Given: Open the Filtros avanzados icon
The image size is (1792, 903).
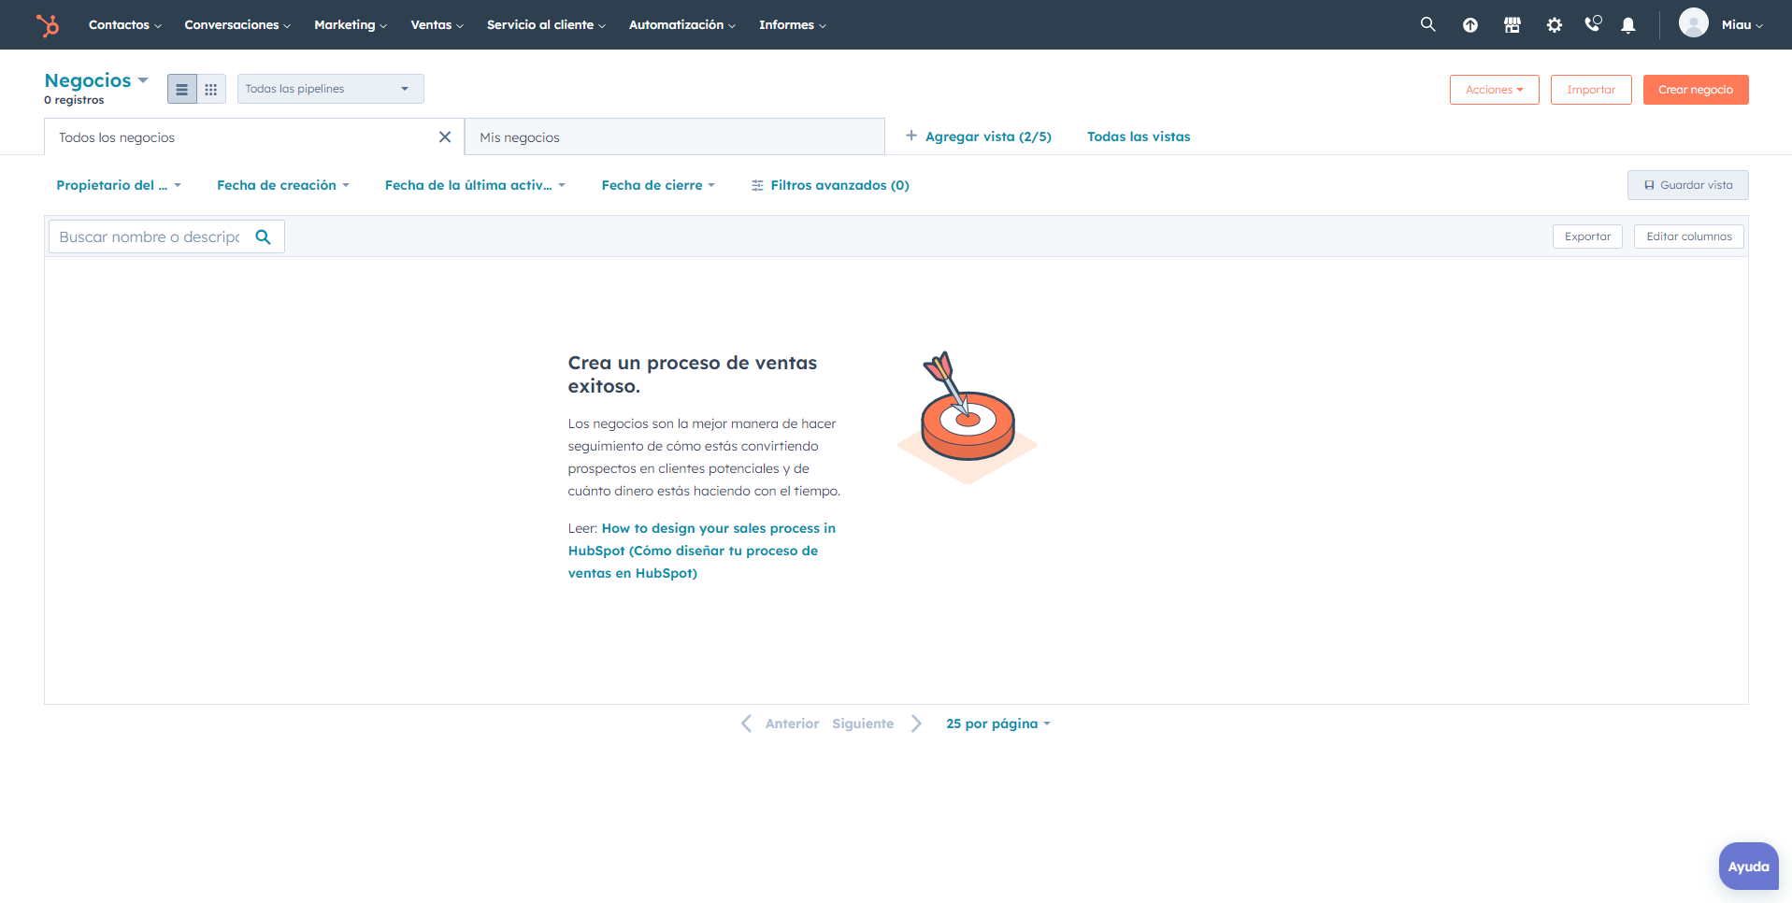Looking at the screenshot, I should [x=757, y=185].
